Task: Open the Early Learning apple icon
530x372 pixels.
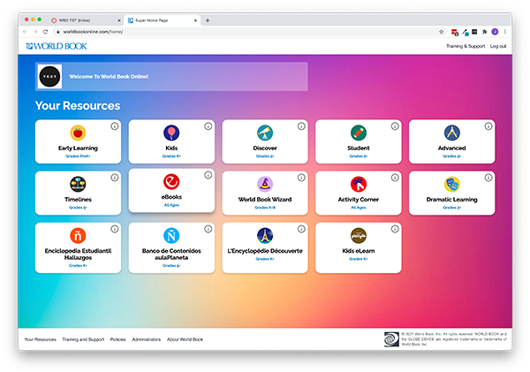Action: click(x=78, y=133)
